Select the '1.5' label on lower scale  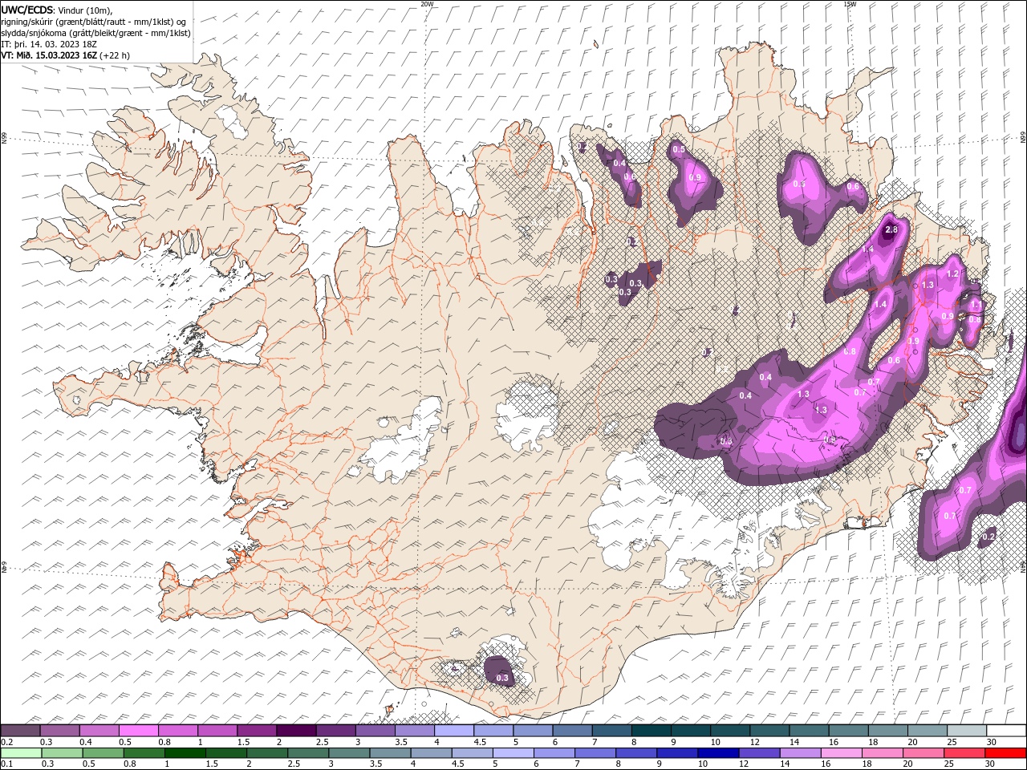(212, 764)
